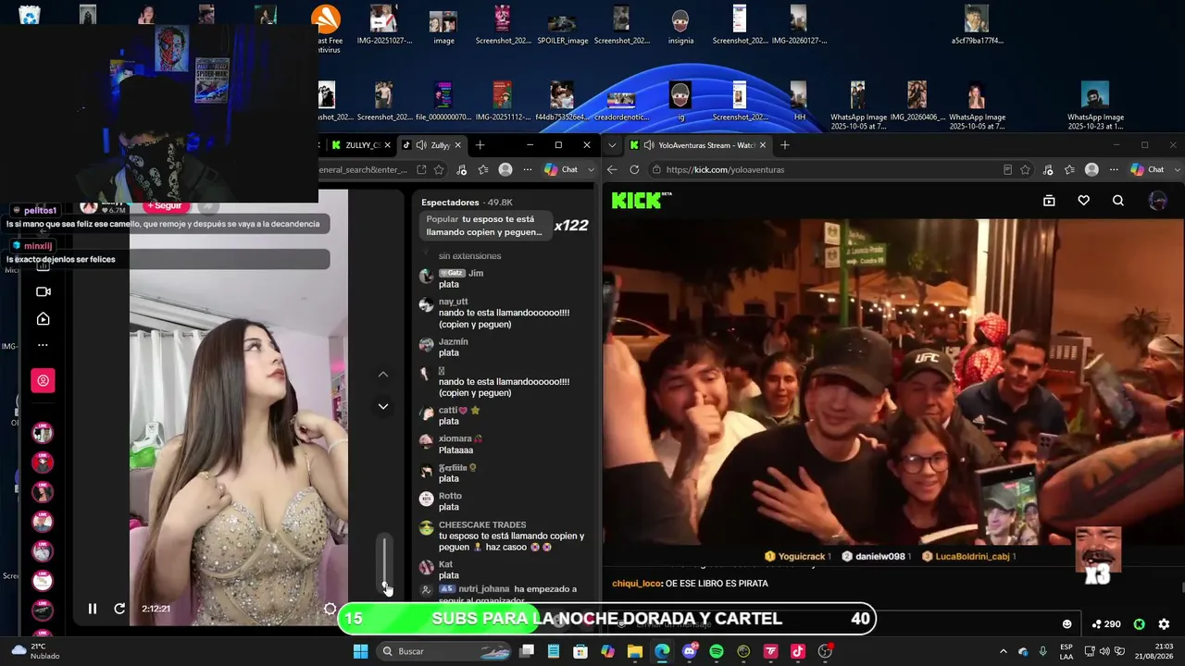
Task: Show hidden system tray icons
Action: point(1003,651)
